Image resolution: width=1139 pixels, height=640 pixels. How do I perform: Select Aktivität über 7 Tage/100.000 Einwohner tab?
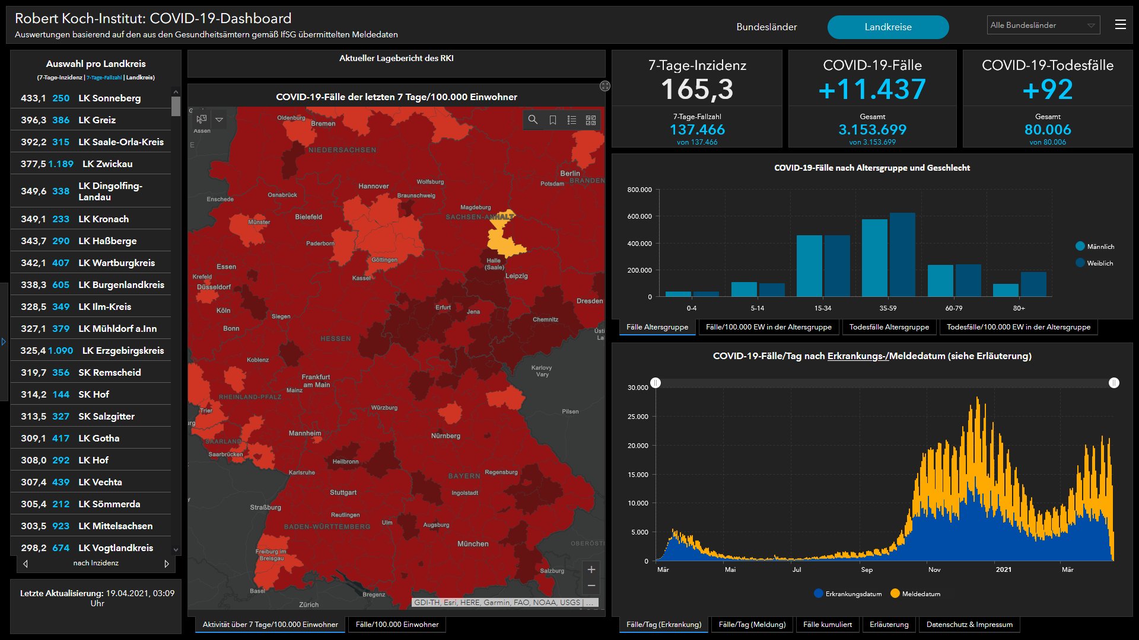(x=270, y=625)
